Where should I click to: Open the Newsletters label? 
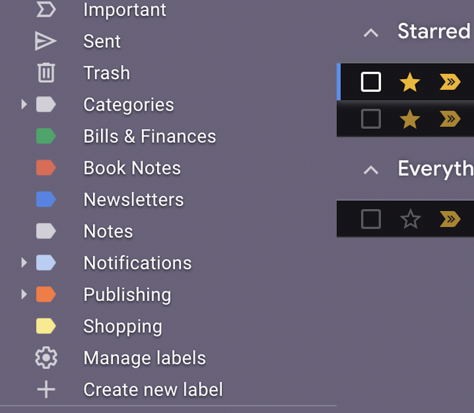click(134, 199)
